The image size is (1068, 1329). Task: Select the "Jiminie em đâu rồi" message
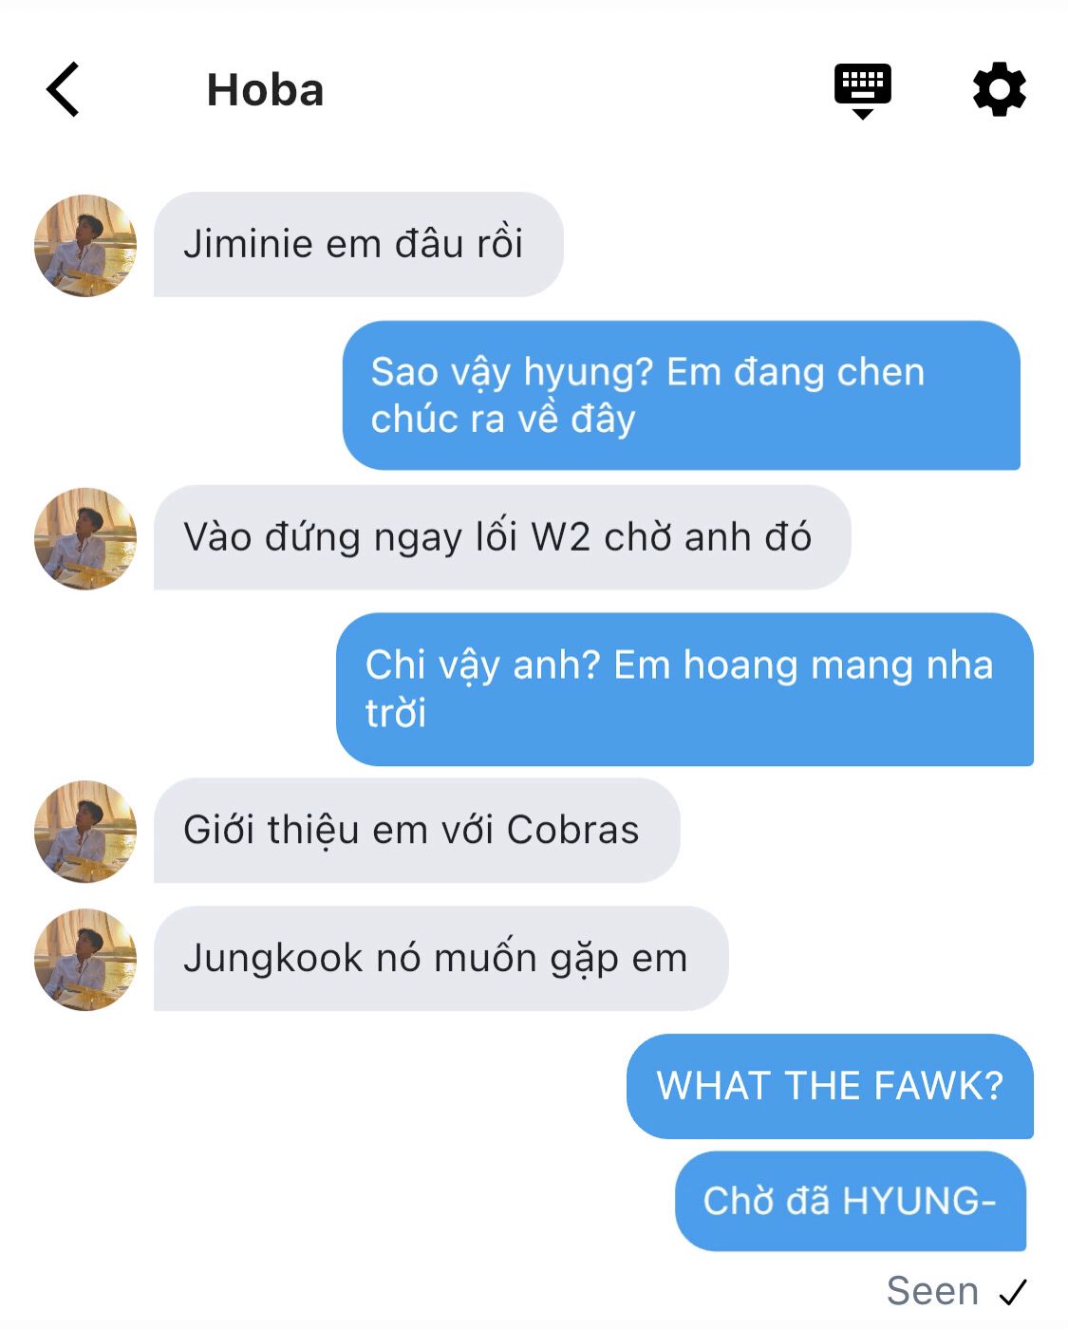click(x=358, y=245)
